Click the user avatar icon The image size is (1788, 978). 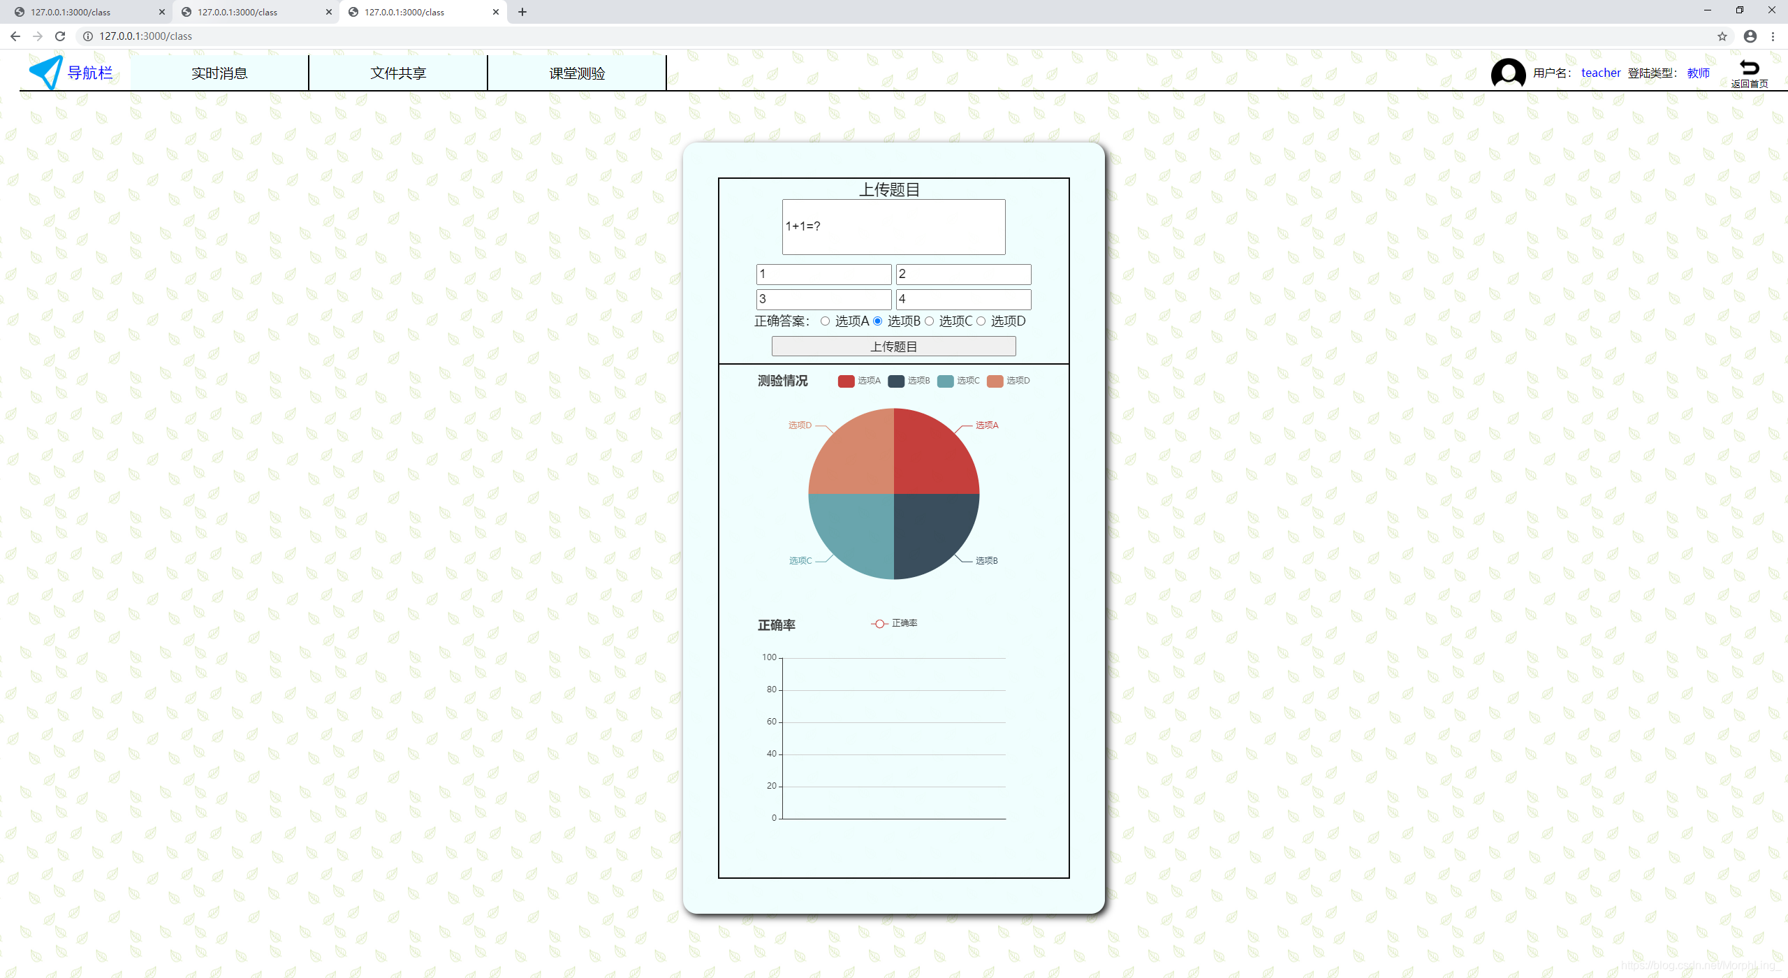1508,73
